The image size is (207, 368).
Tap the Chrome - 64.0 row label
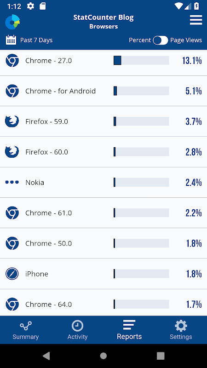point(49,305)
